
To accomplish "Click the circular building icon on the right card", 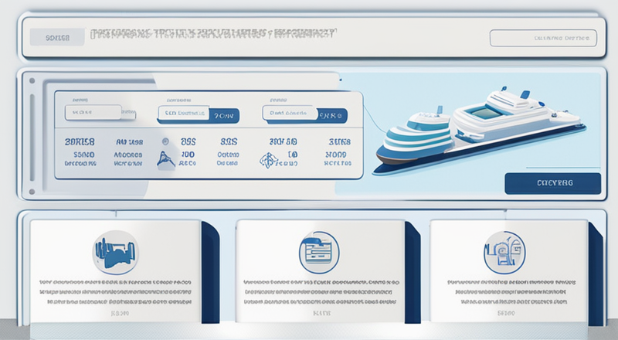I will tap(504, 253).
